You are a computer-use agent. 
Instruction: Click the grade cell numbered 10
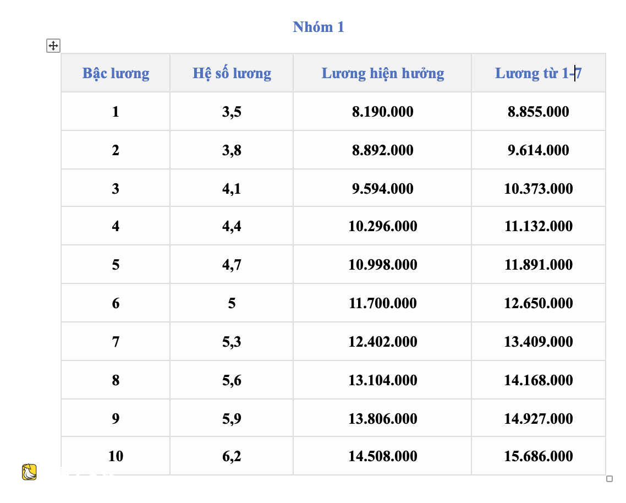[116, 456]
